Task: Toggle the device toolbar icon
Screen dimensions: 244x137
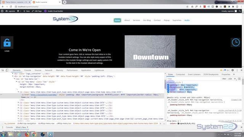Action: 7,70
